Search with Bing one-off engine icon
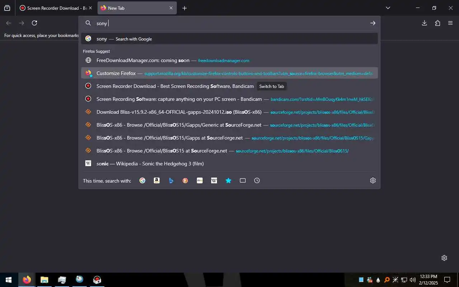Viewport: 459px width, 287px height. point(171,180)
